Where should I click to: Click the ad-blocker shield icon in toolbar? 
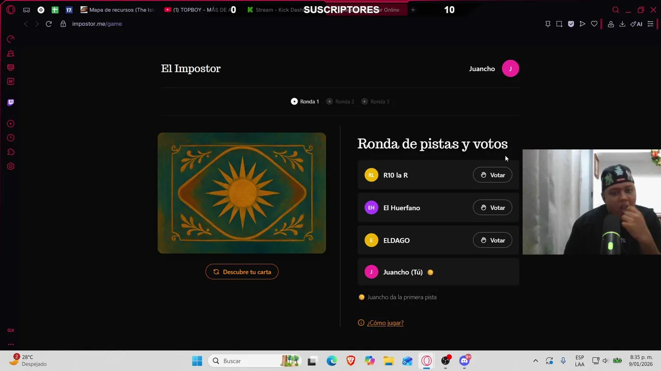coord(571,24)
